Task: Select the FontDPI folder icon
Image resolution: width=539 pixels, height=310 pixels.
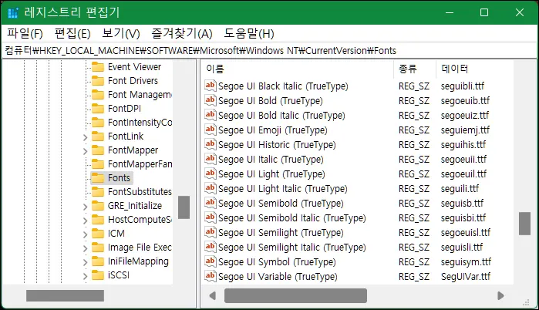Action: point(98,109)
